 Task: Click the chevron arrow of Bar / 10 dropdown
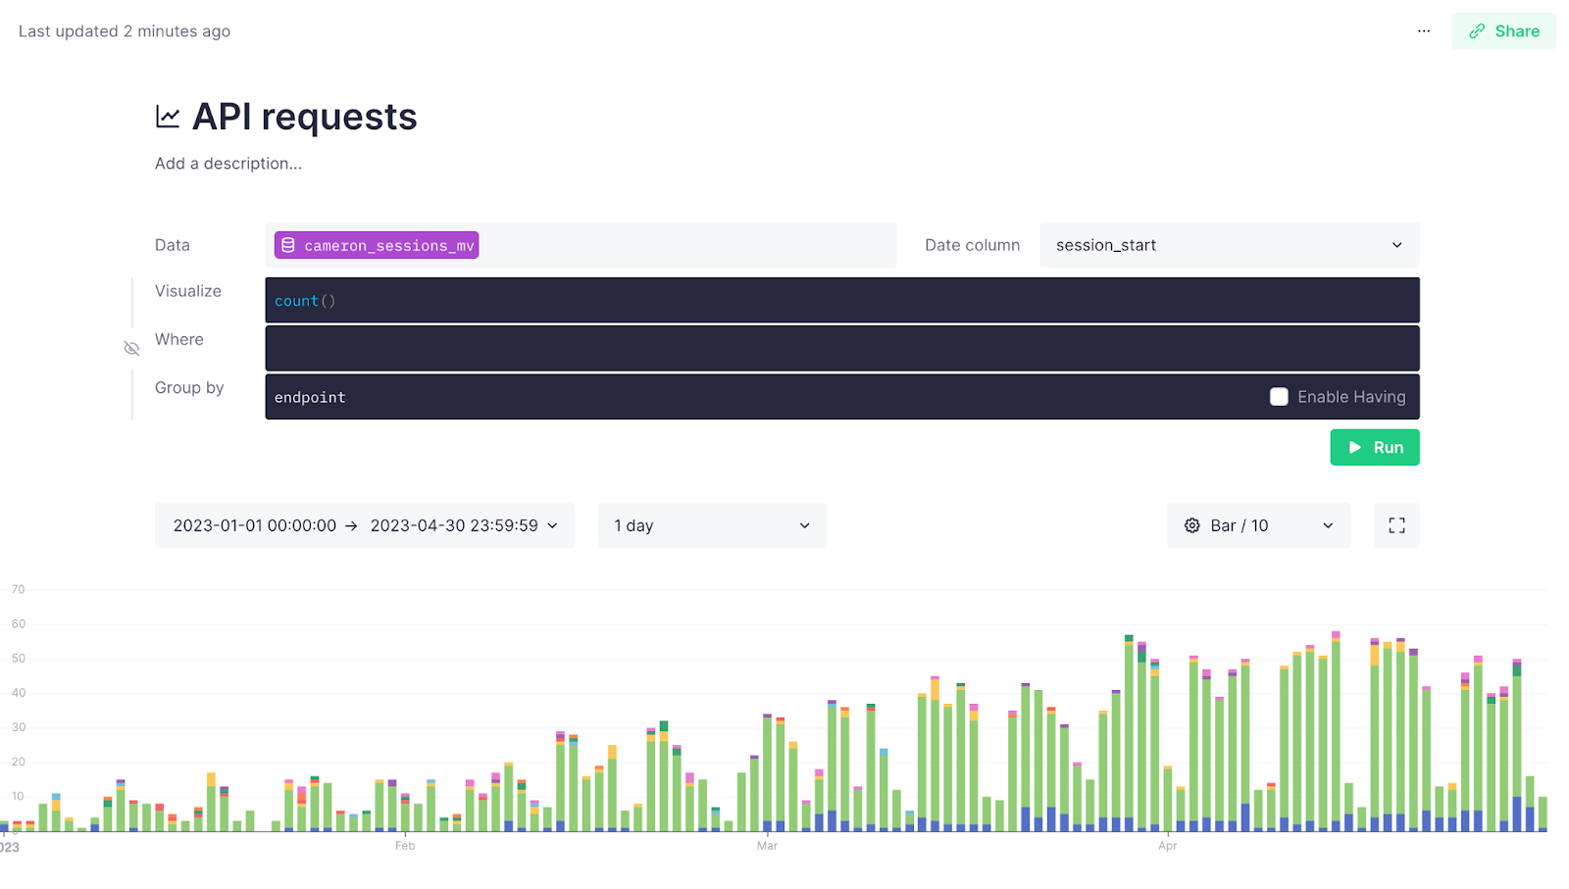pos(1328,525)
